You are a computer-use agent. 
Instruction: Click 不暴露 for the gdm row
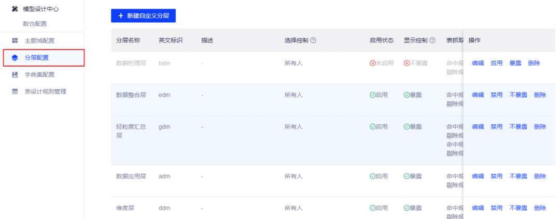pos(518,127)
